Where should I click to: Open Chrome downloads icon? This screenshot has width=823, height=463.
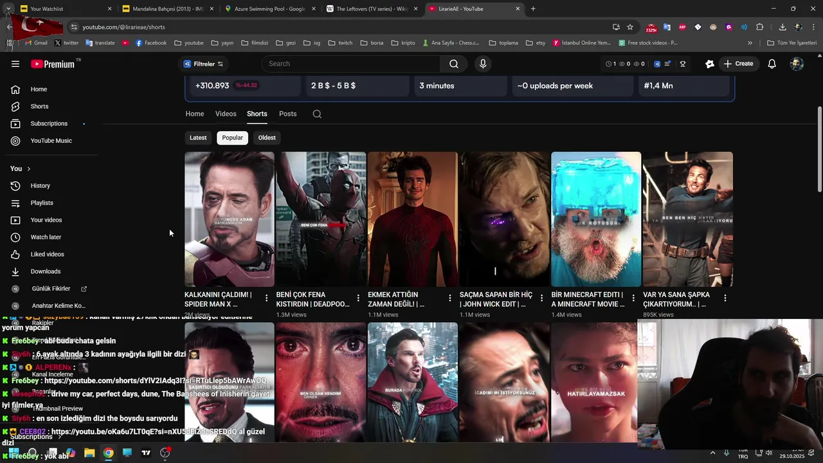(782, 27)
